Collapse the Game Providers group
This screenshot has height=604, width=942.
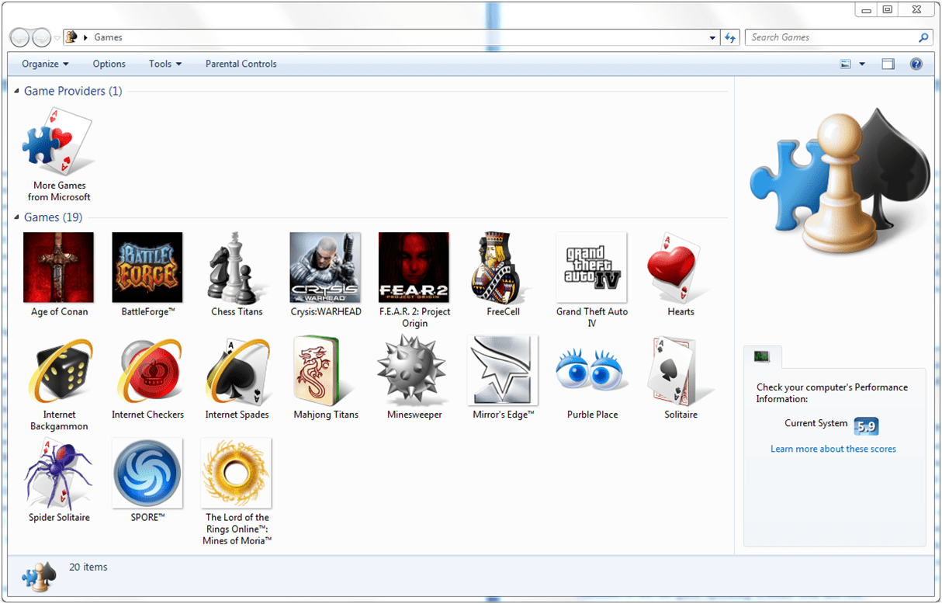pos(16,91)
